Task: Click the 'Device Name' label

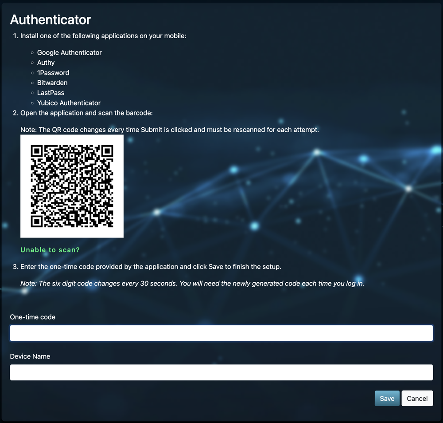Action: 30,356
